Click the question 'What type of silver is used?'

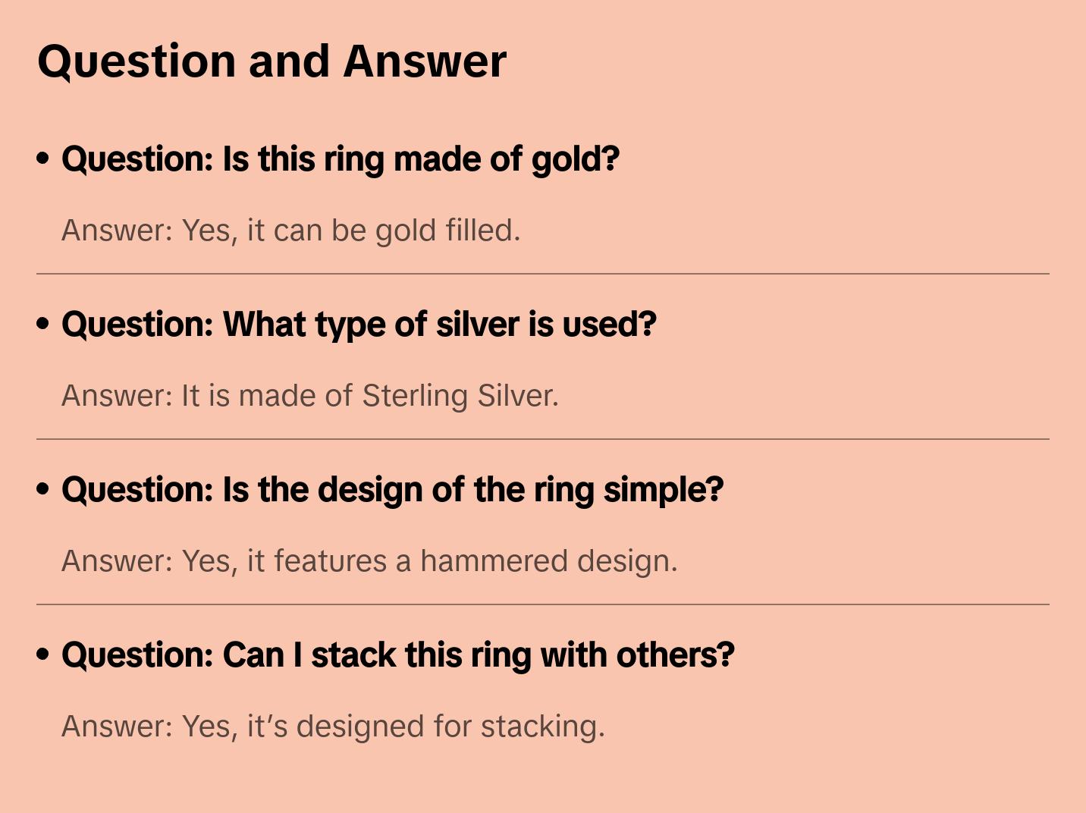click(359, 325)
